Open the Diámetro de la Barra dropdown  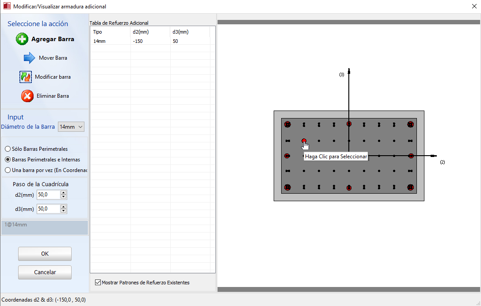tap(72, 127)
